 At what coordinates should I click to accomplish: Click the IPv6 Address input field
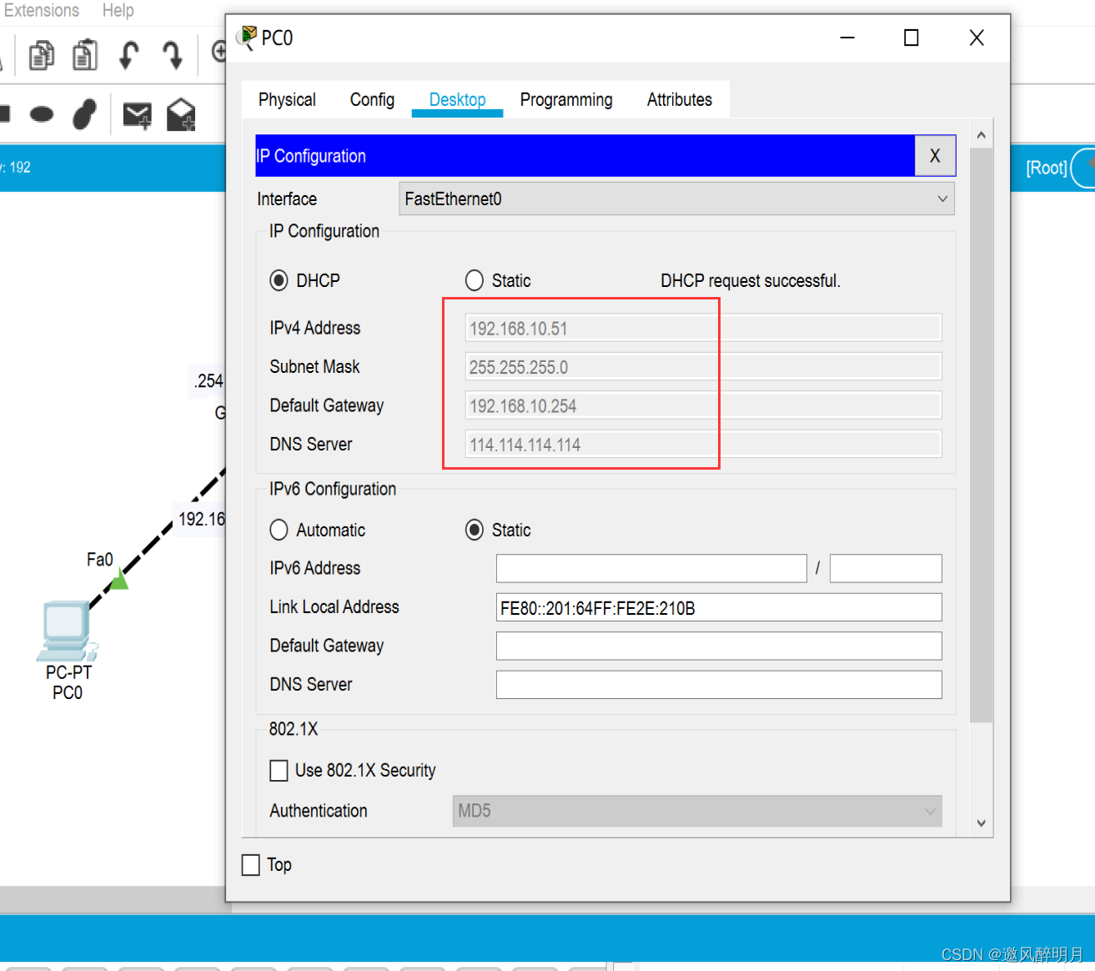pos(650,568)
